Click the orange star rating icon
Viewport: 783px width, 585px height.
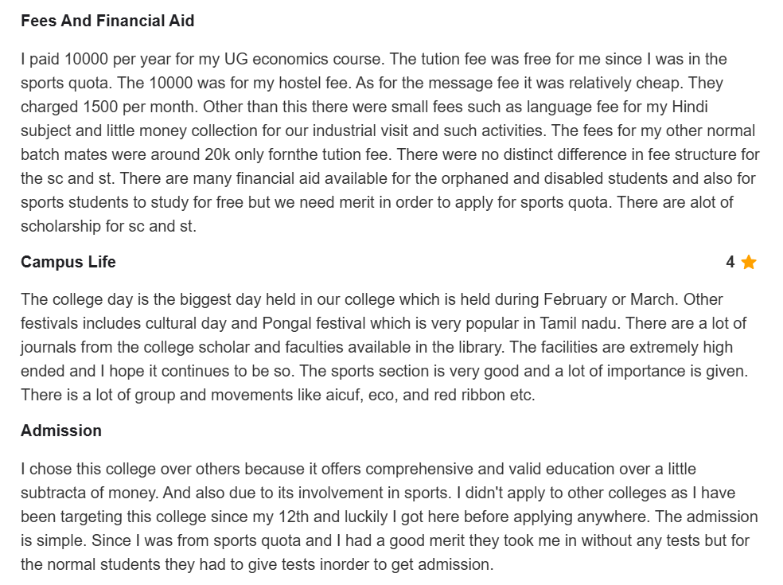point(749,262)
